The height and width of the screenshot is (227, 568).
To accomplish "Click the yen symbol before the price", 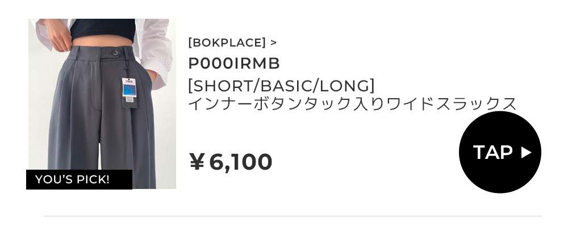I will (197, 162).
